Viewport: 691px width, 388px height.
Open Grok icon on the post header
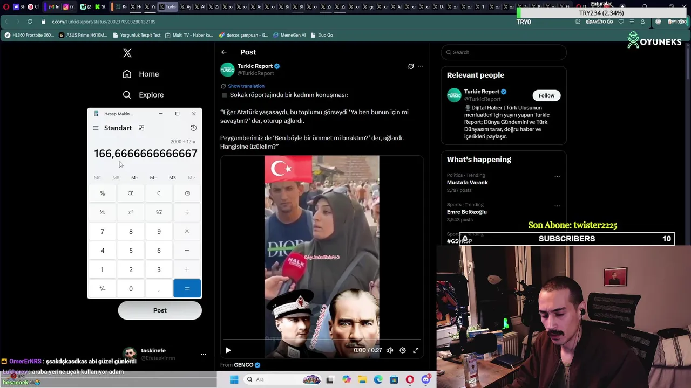(x=411, y=66)
